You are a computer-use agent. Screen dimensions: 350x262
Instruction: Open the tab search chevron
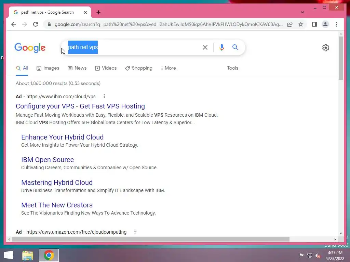pos(302,12)
